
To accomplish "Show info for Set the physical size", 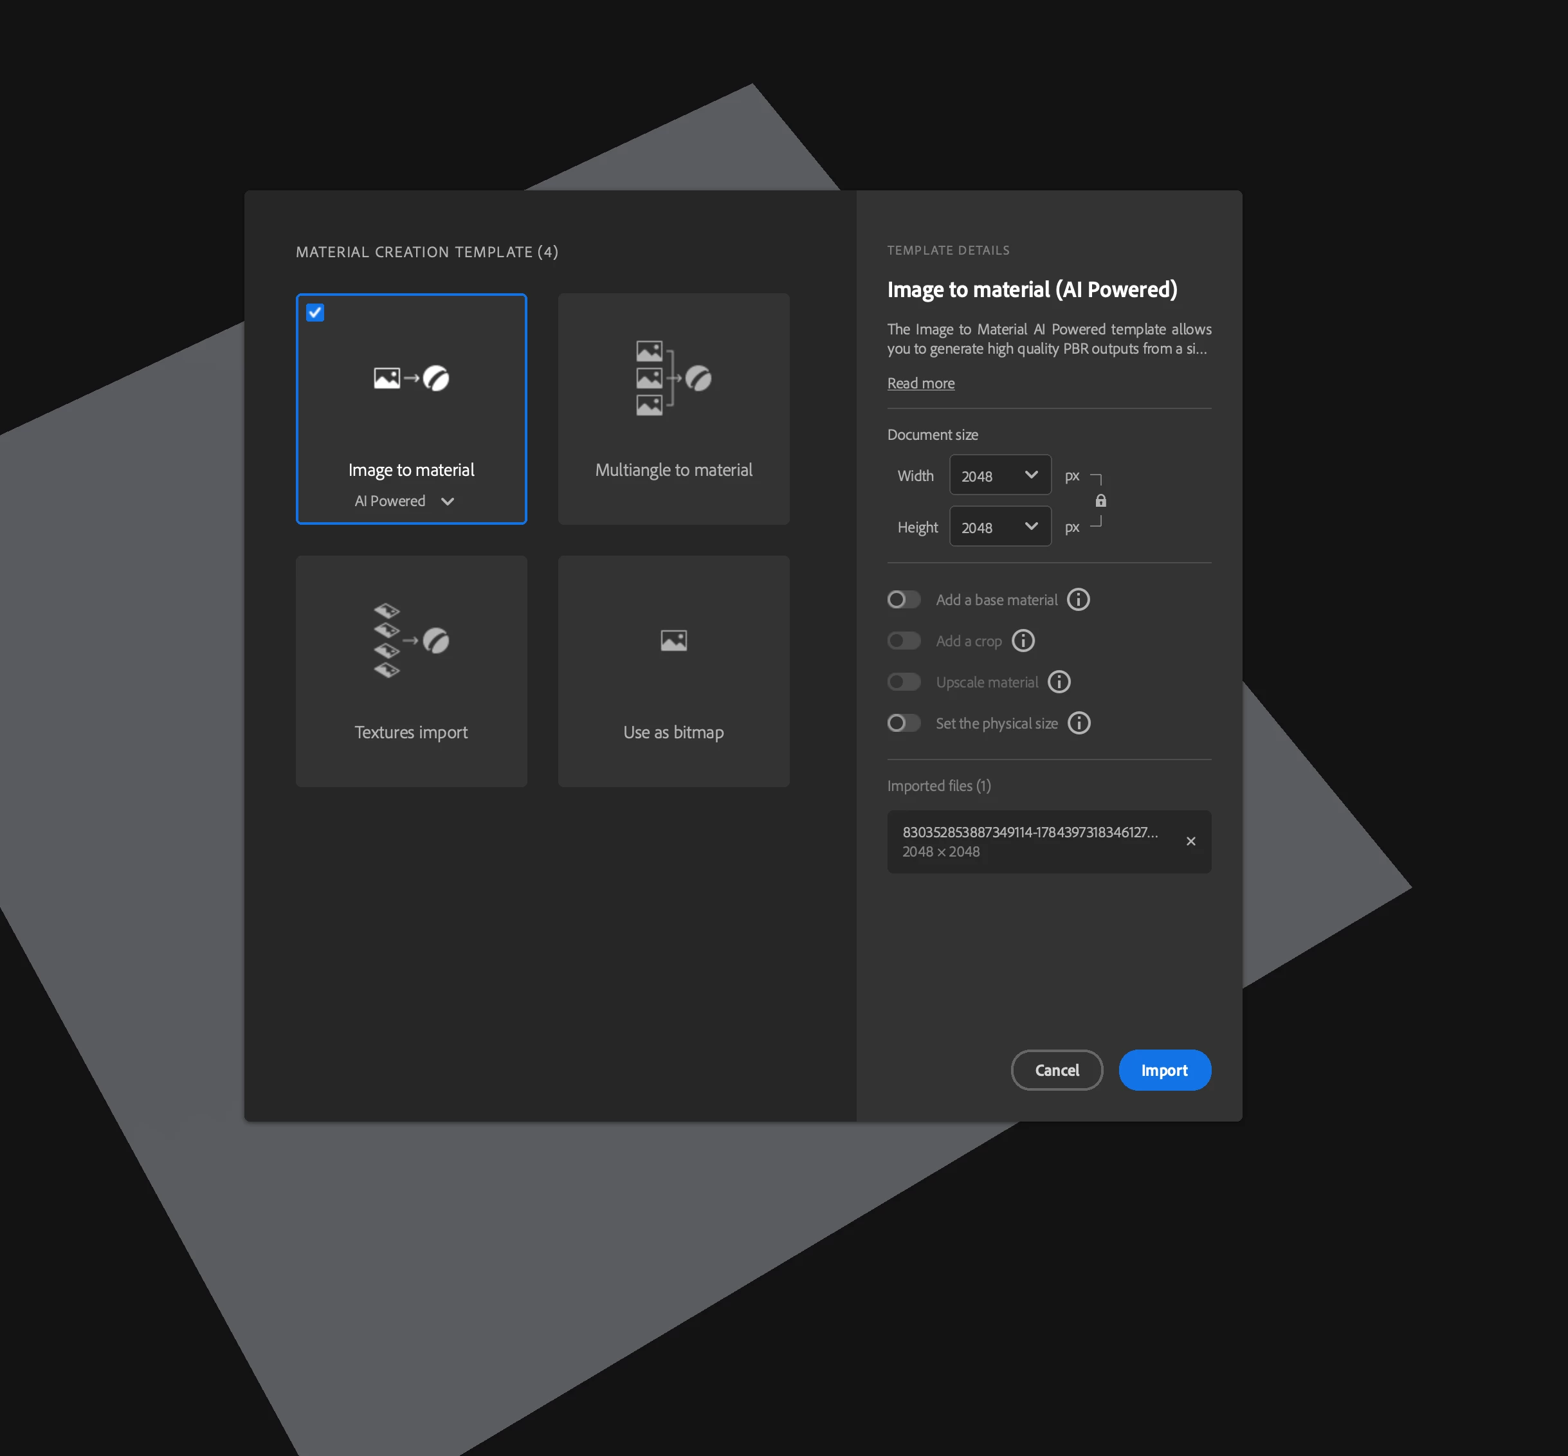I will pos(1079,722).
